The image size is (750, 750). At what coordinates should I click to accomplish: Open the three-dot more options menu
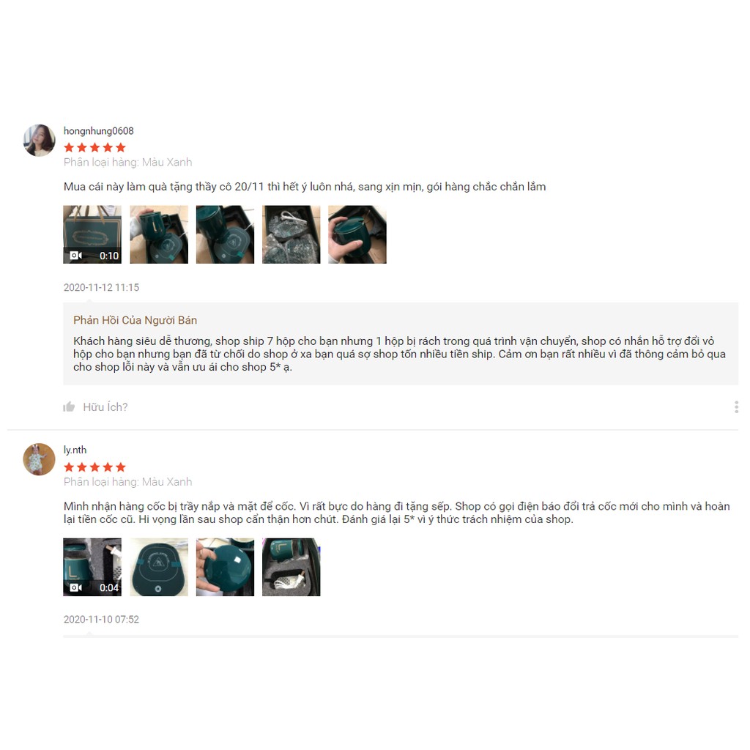coord(736,407)
